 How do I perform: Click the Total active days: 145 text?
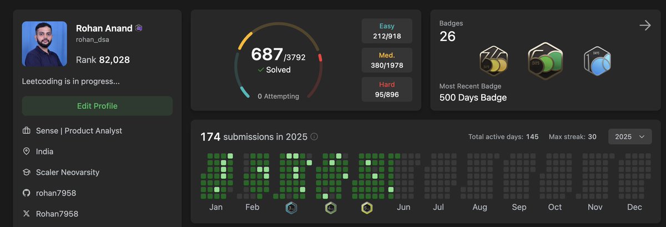tap(503, 137)
